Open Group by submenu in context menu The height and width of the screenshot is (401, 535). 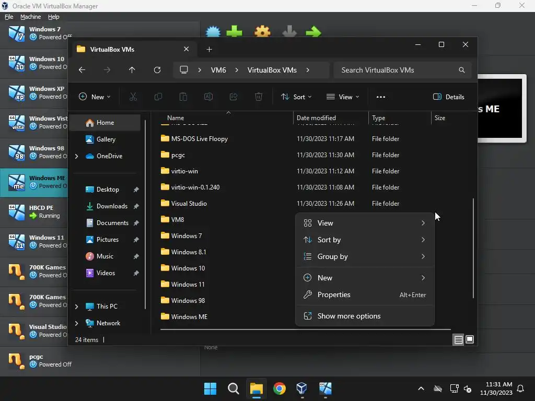click(x=364, y=256)
